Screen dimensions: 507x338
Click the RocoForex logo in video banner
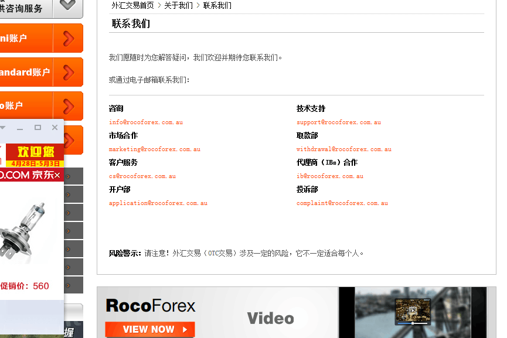click(151, 306)
